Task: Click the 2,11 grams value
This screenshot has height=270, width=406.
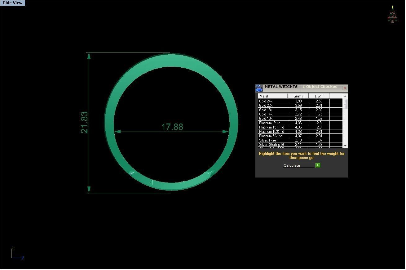Action: [298, 145]
